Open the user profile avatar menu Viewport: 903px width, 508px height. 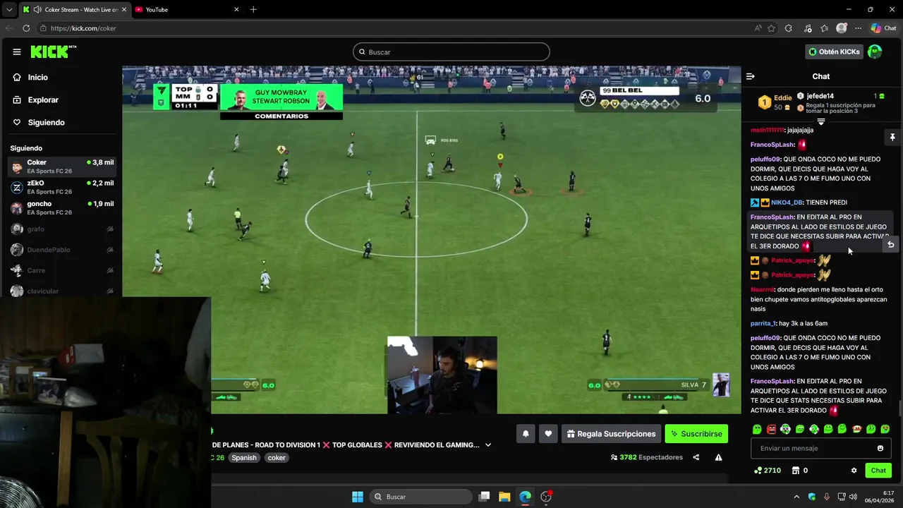click(x=875, y=52)
